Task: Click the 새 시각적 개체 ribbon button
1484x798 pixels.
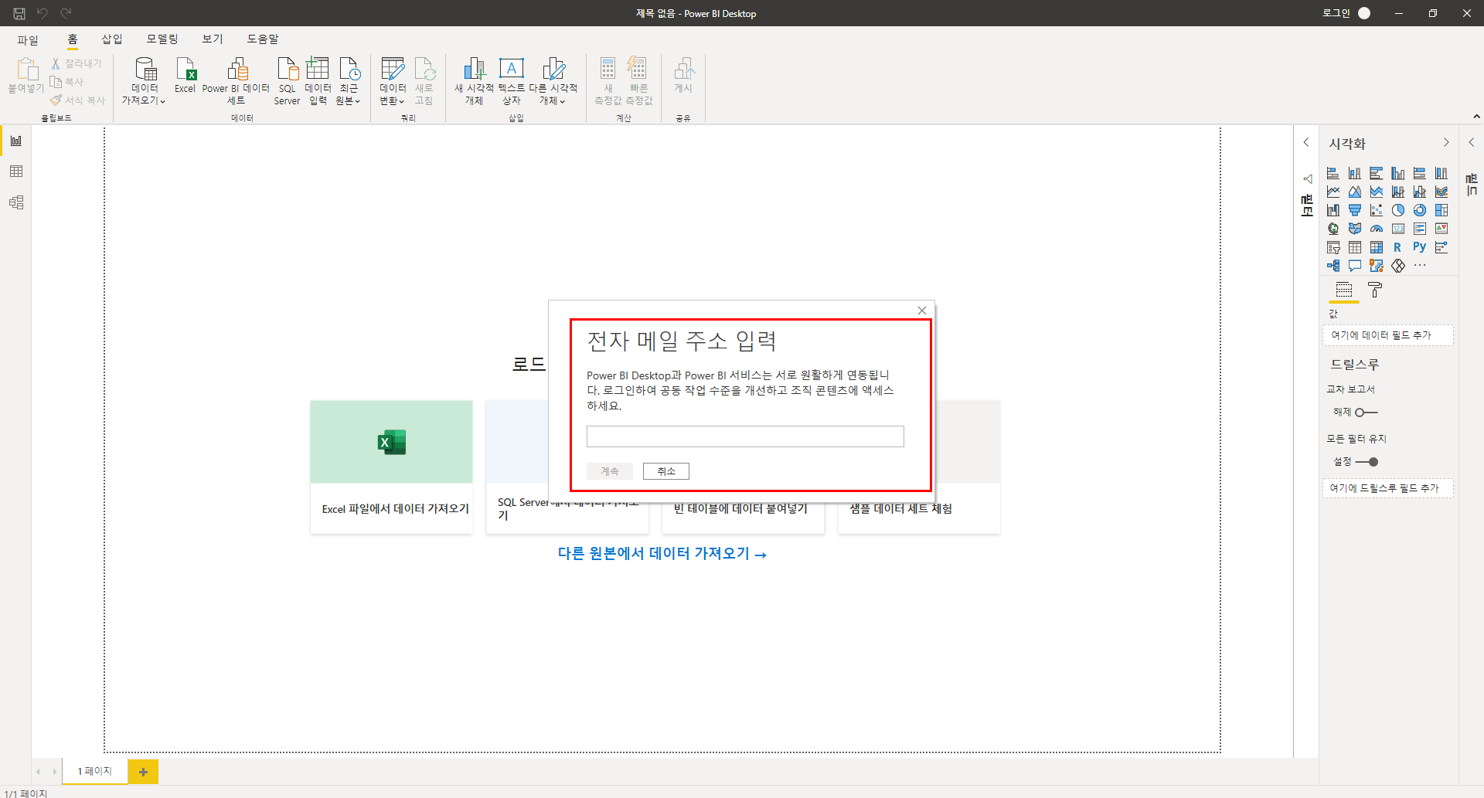Action: (x=474, y=81)
